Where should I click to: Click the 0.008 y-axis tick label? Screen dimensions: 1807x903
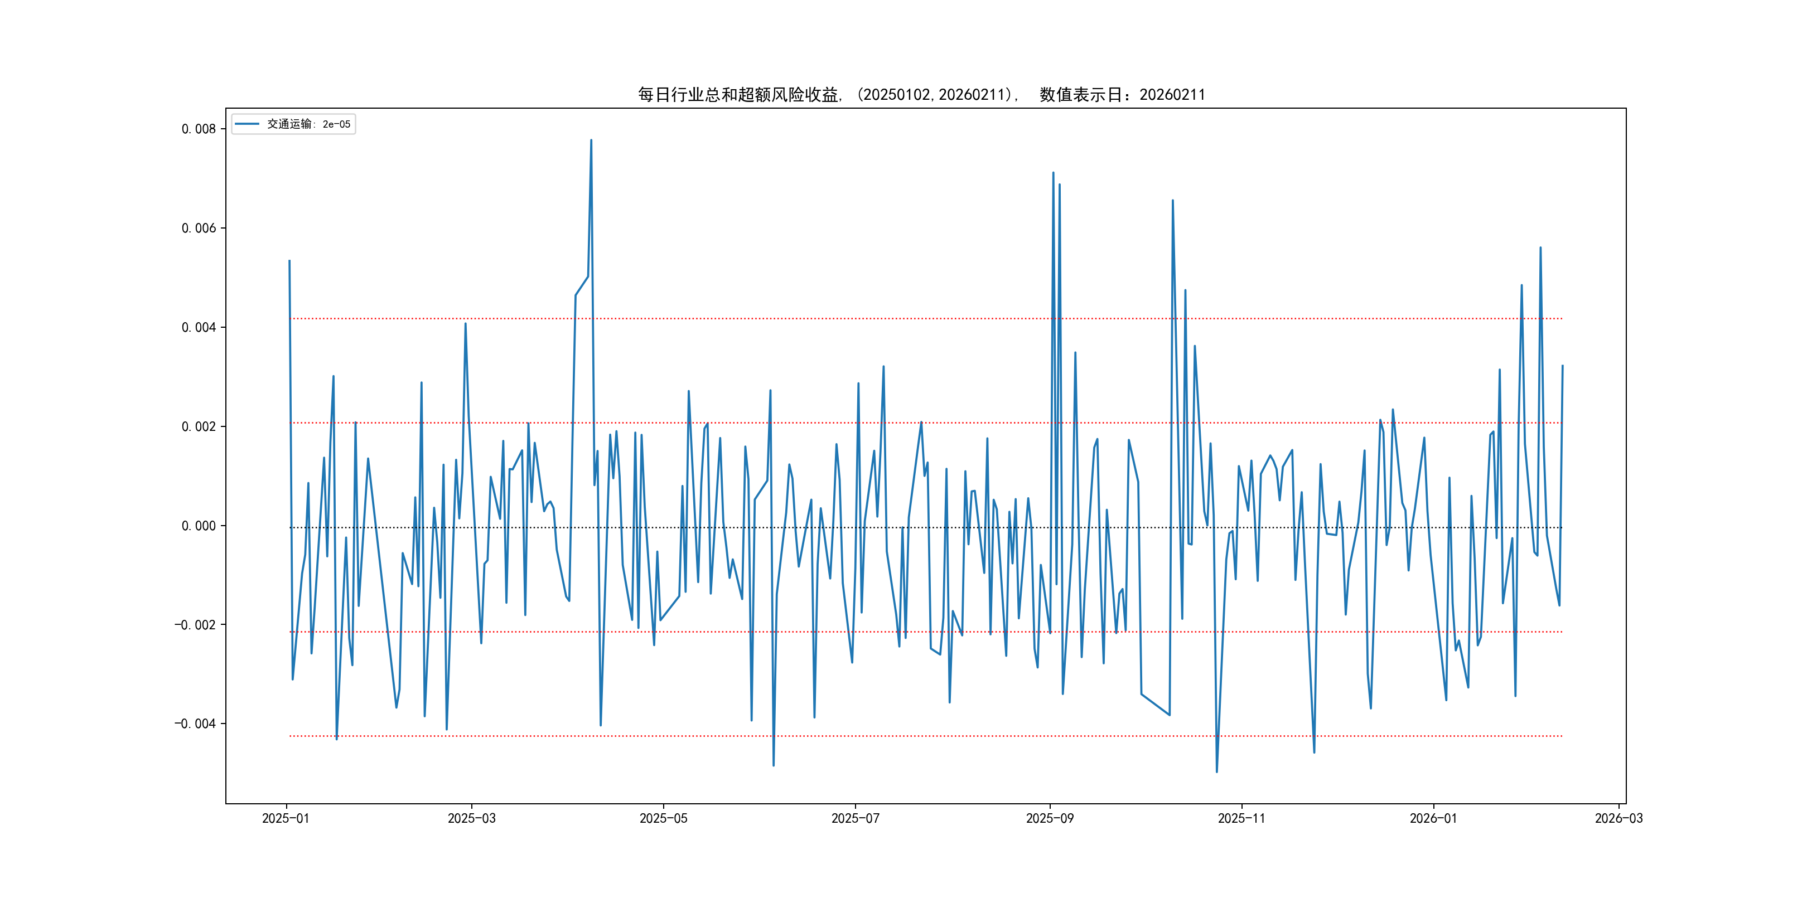199,129
